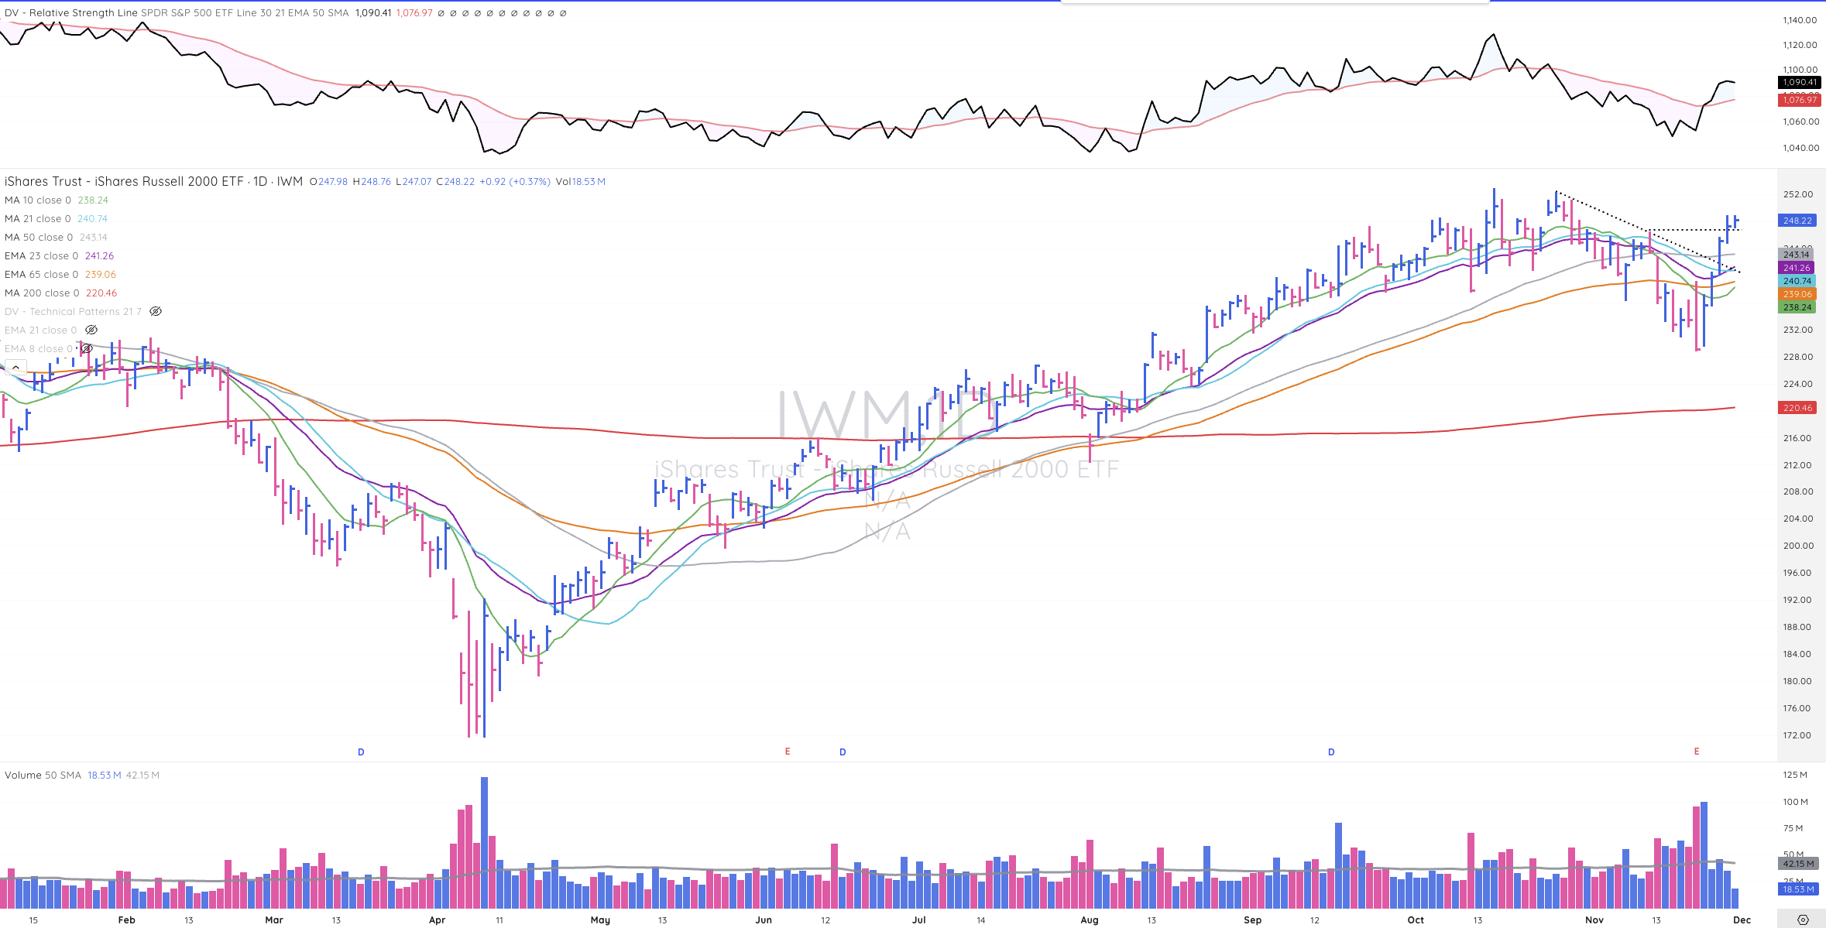This screenshot has width=1826, height=928.
Task: Click the Dec label on time axis
Action: click(1742, 920)
